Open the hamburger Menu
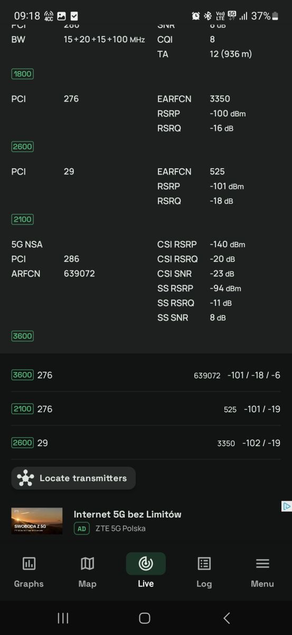The width and height of the screenshot is (292, 635). pyautogui.click(x=262, y=572)
